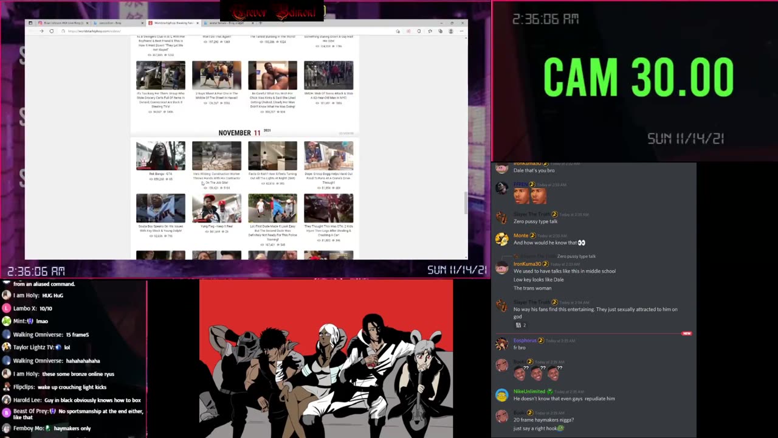Click message 'We used to have talks like this'
Viewport: 778px width, 438px height.
point(565,271)
